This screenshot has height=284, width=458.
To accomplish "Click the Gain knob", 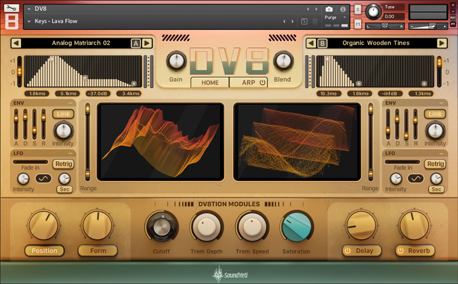I will point(176,61).
